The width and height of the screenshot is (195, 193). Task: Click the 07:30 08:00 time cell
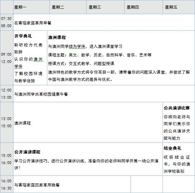pos(7,22)
